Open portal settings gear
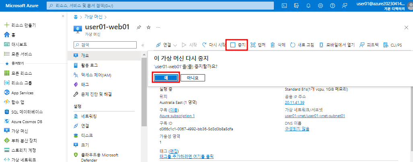 (x=321, y=6)
